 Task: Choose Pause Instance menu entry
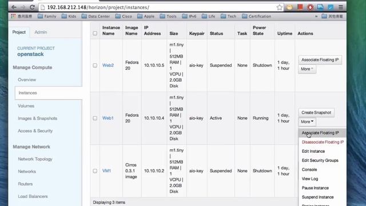pos(322,188)
